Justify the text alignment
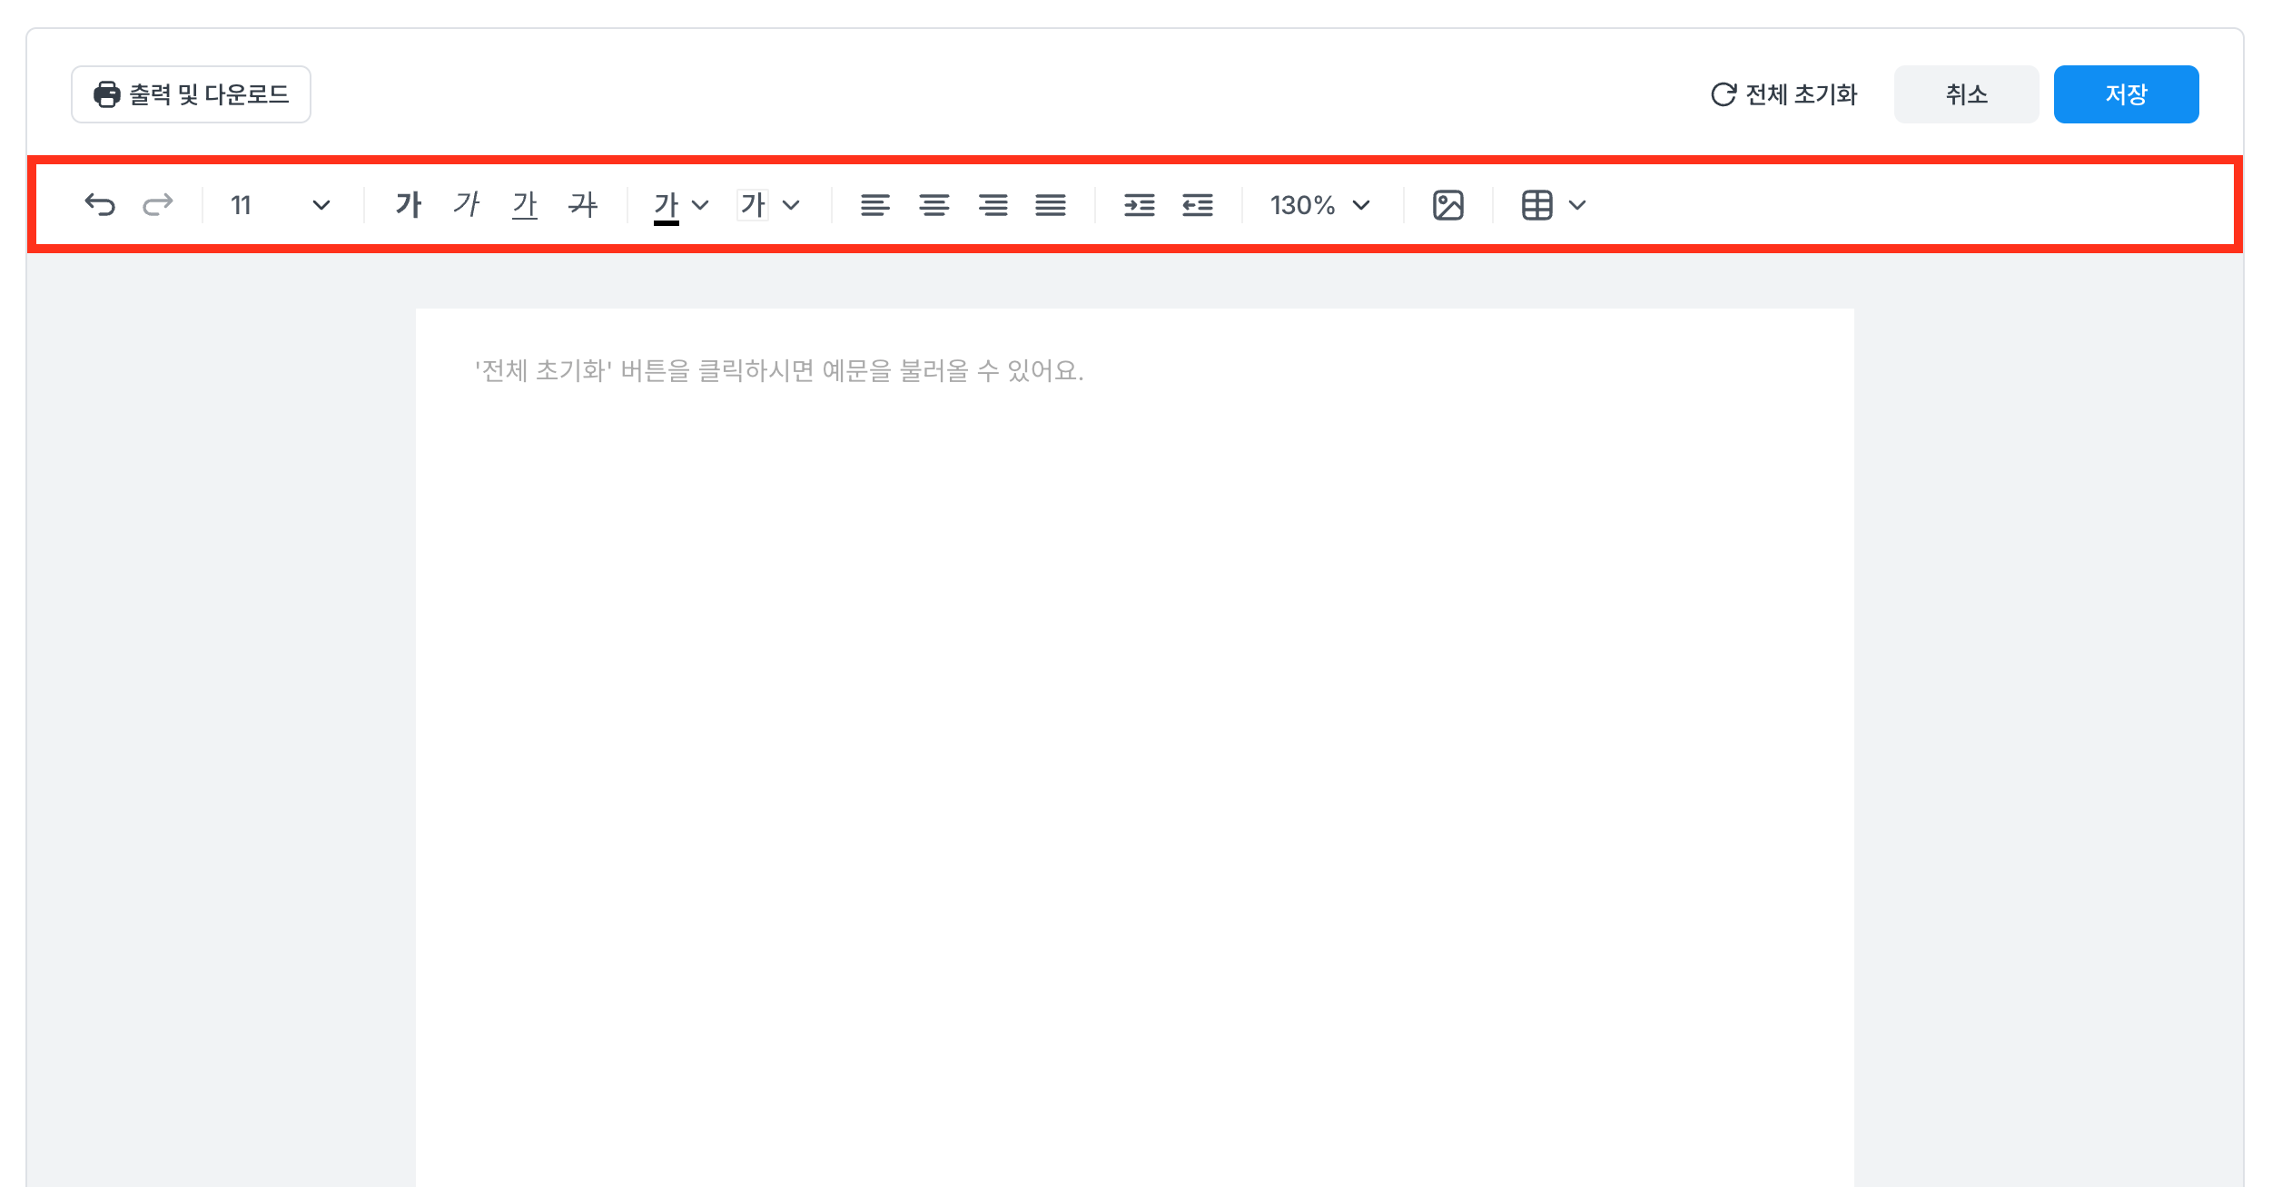The width and height of the screenshot is (2272, 1187). coord(1051,205)
